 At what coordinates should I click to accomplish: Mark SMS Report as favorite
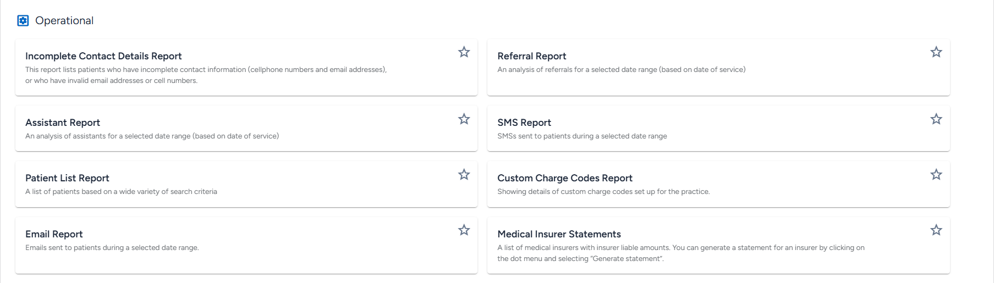pos(936,119)
